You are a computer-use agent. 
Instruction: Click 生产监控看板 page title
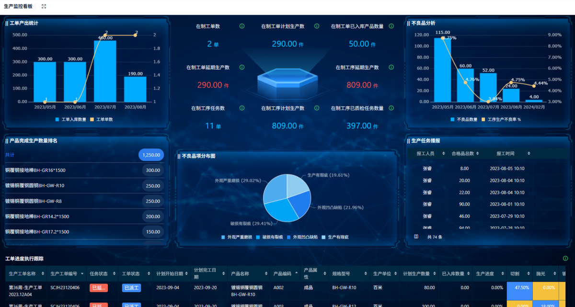click(x=18, y=6)
